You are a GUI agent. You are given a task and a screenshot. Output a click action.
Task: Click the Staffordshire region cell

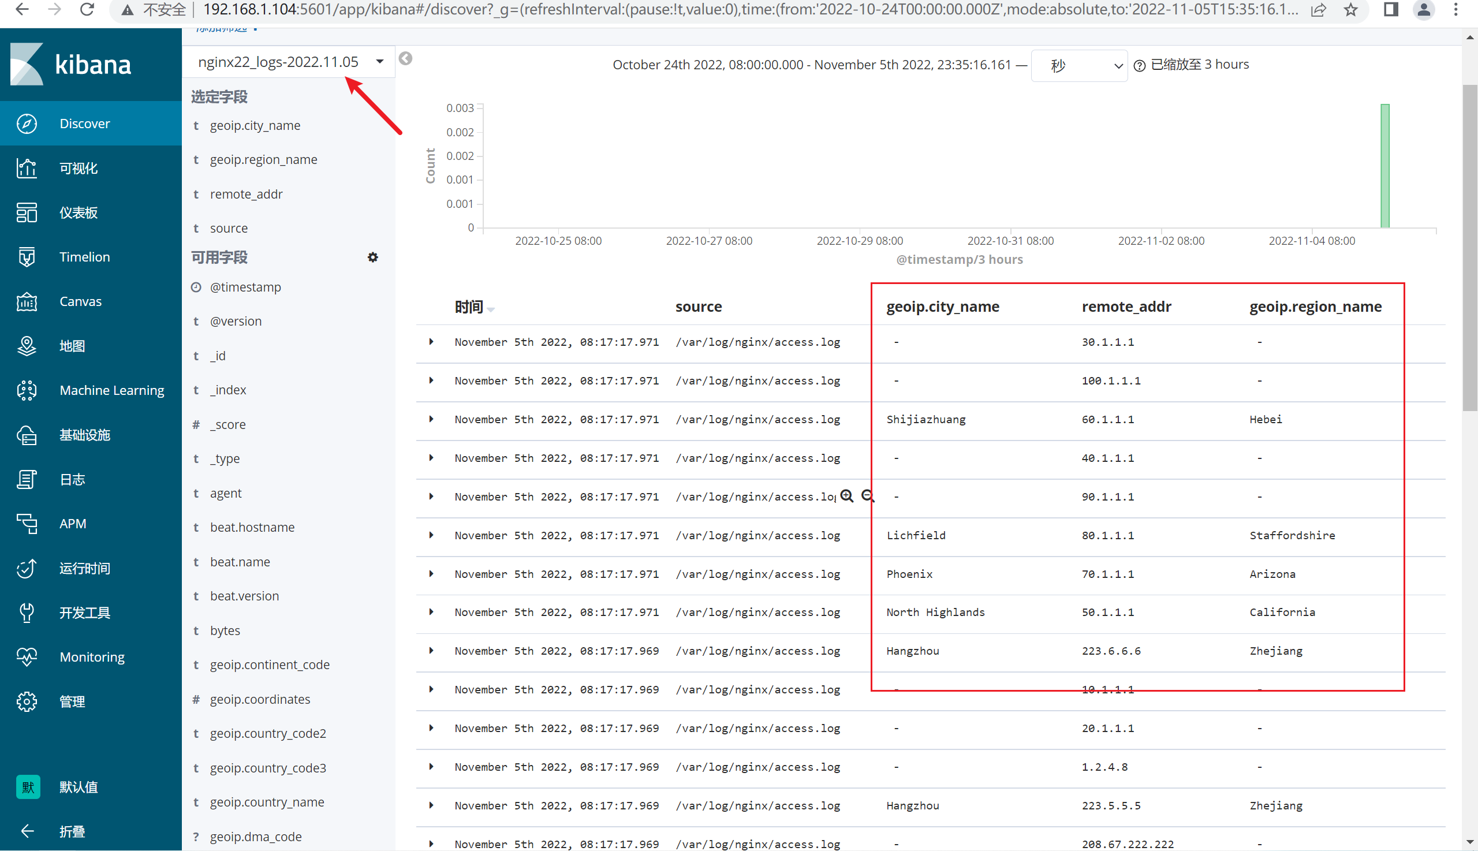click(1292, 535)
